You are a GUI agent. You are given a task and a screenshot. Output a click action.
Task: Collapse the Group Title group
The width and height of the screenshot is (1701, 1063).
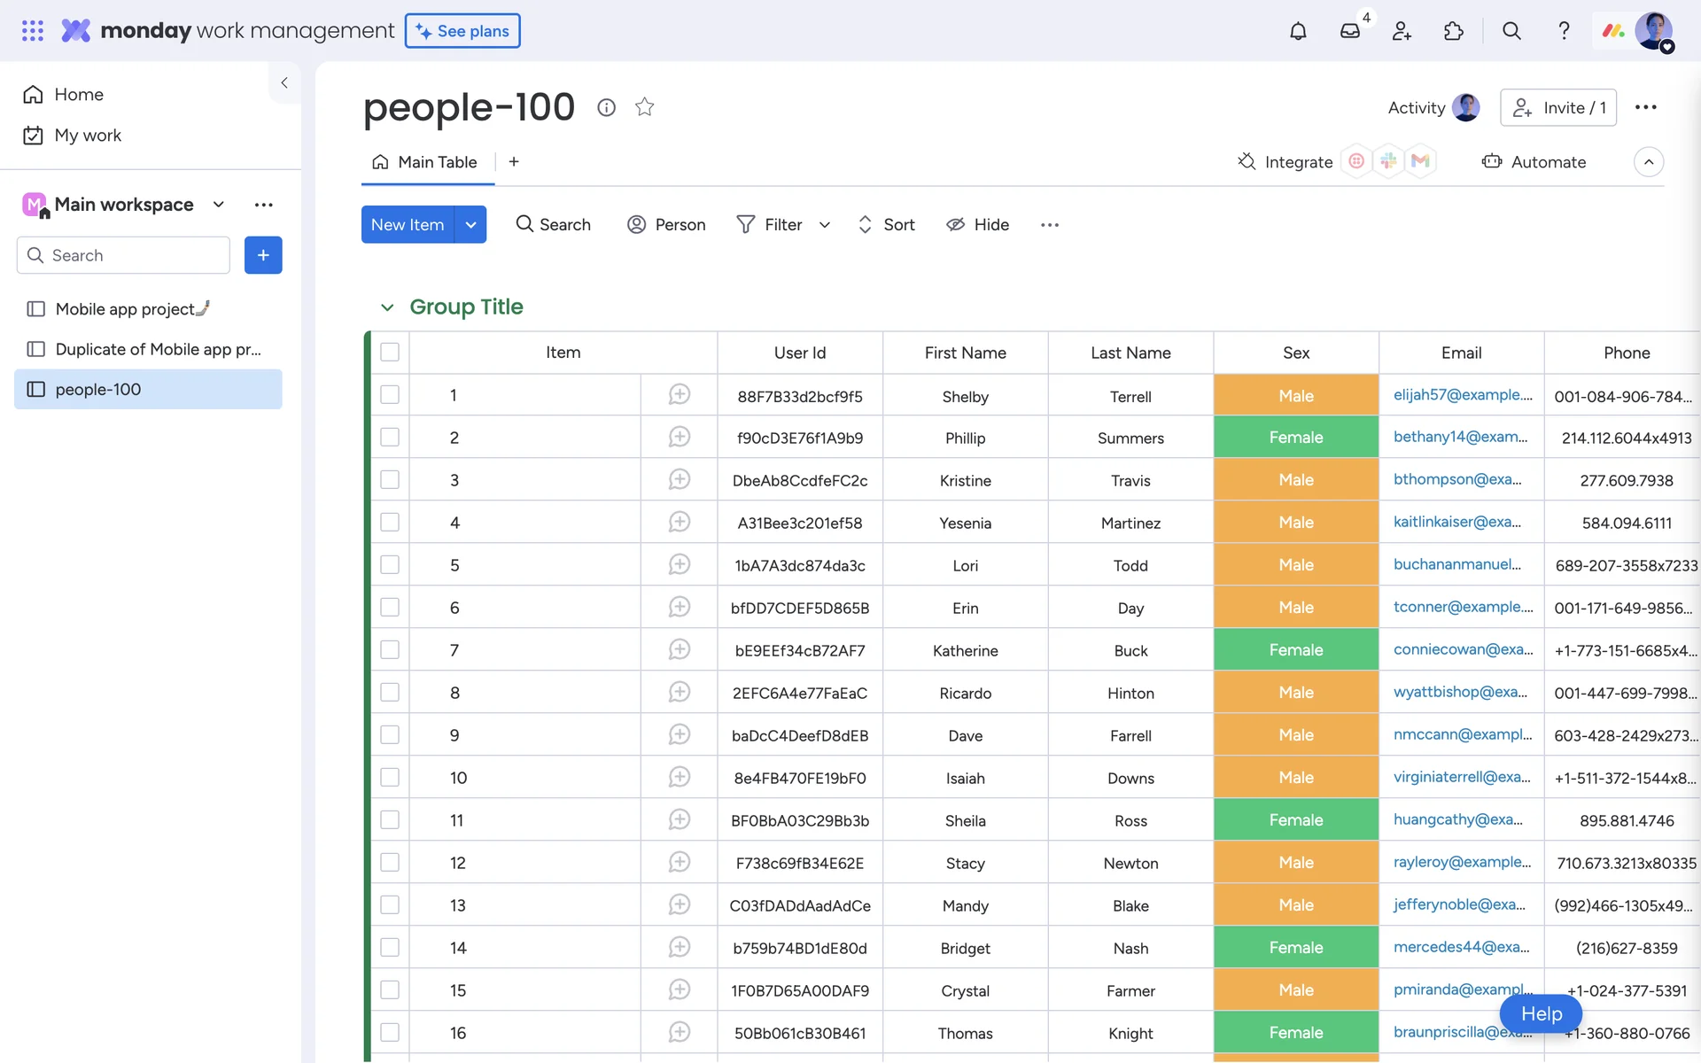coord(387,307)
